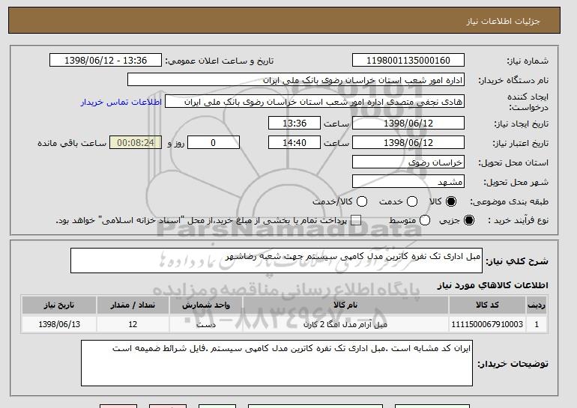The image size is (577, 408).
Task: Click the ایجاد کننده درخواست field
Action: point(315,102)
